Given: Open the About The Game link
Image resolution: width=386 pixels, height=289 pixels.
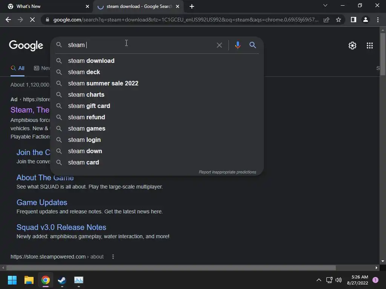Looking at the screenshot, I should click(45, 178).
